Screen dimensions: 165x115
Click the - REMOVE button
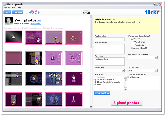pos(18,12)
